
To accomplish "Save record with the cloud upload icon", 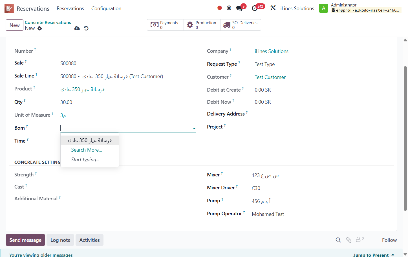I will pyautogui.click(x=77, y=28).
